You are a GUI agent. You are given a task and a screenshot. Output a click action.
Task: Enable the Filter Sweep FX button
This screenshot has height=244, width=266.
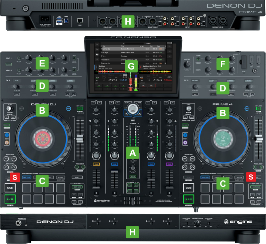[130, 185]
